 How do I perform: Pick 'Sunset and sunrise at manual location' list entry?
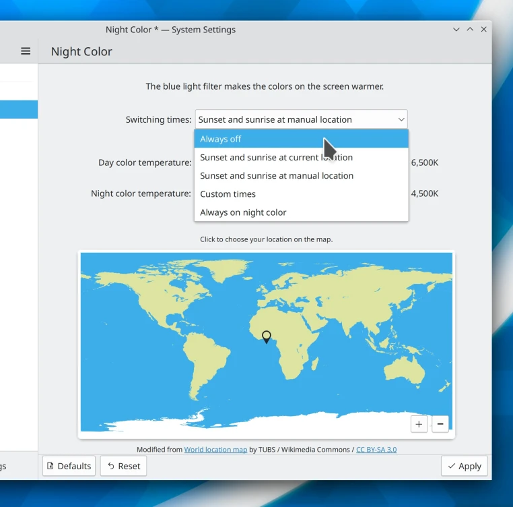coord(276,175)
